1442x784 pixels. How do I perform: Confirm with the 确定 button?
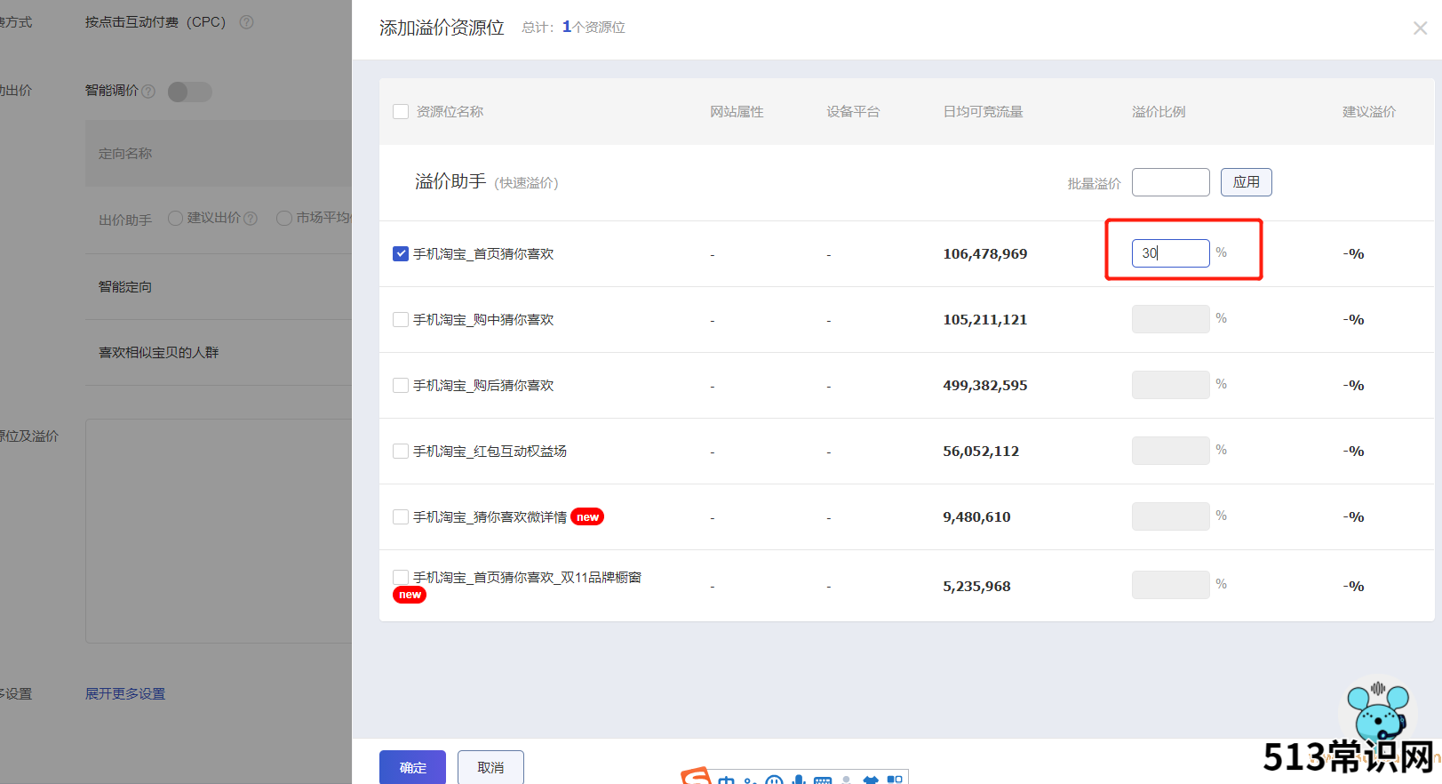(412, 767)
